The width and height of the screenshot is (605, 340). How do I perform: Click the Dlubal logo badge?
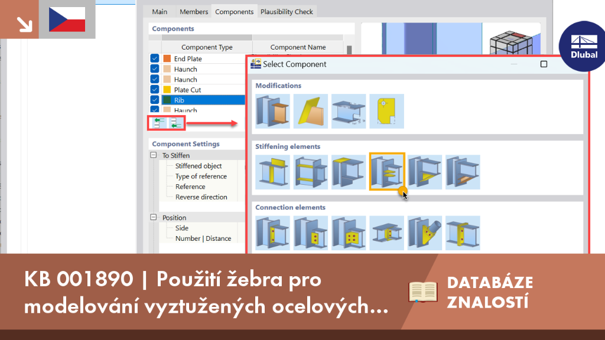click(583, 47)
